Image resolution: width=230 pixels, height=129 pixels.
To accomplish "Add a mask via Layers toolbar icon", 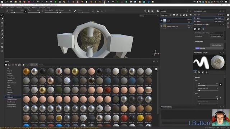I will [x=174, y=15].
